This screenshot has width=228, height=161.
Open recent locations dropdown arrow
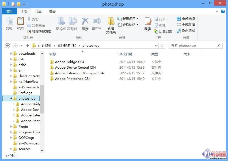(x=21, y=46)
